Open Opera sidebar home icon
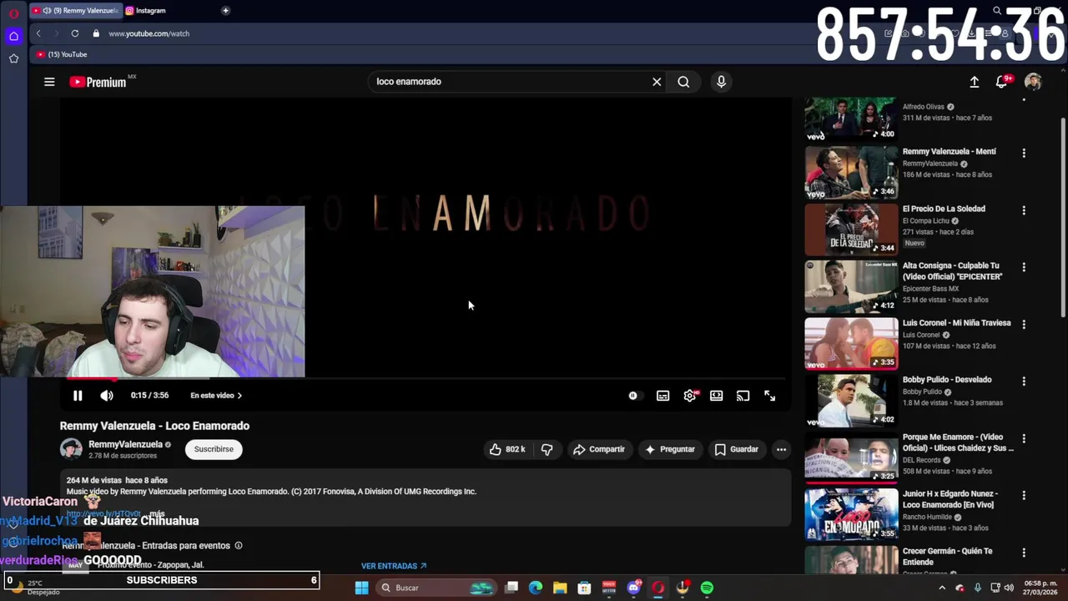The image size is (1068, 601). tap(13, 36)
